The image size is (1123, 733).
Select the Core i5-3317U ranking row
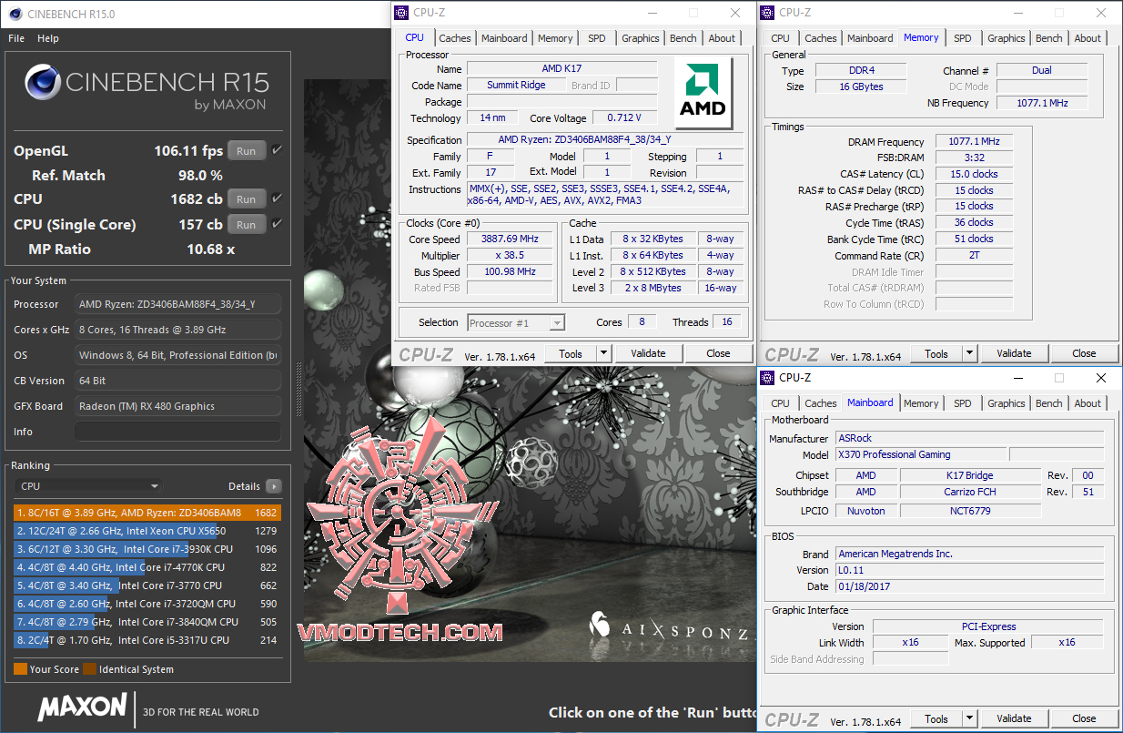pyautogui.click(x=147, y=640)
